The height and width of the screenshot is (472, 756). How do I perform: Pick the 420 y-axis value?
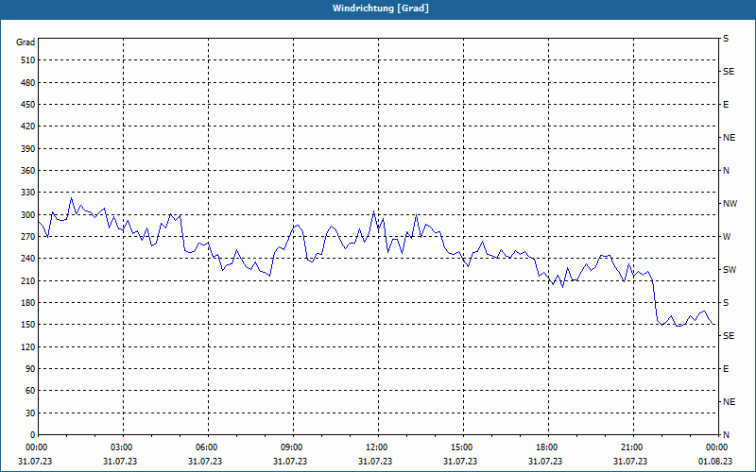[28, 126]
